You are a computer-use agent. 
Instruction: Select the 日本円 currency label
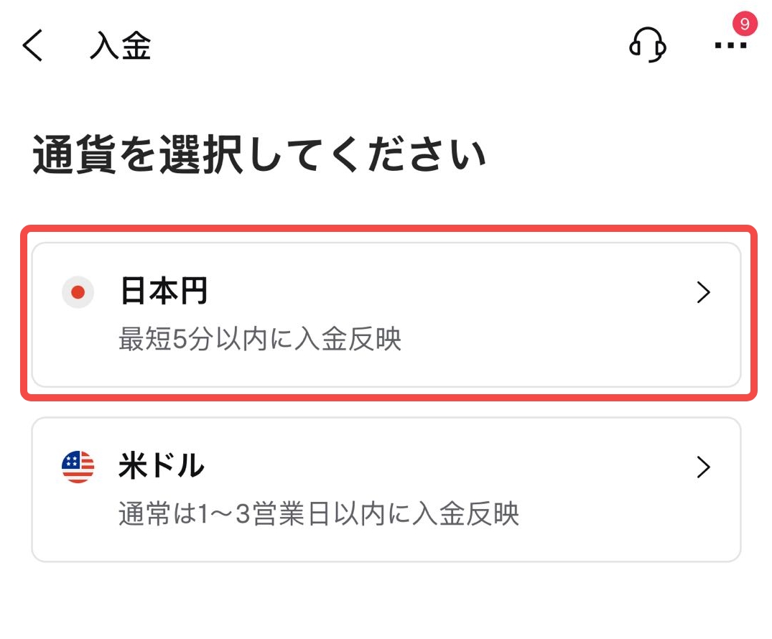coord(164,292)
